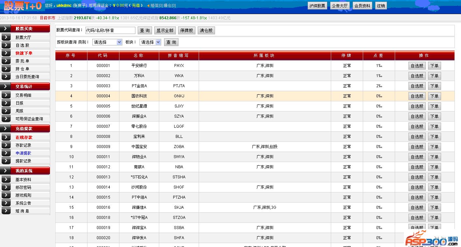The width and height of the screenshot is (461, 247).
Task: Click the arrow icon beside 股票大厅
Action: point(6,37)
